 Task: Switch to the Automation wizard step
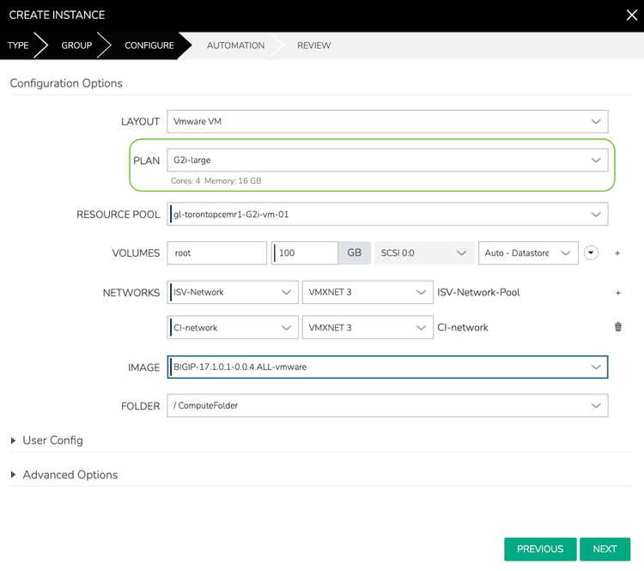pos(235,46)
